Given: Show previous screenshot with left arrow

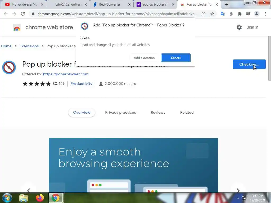Looking at the screenshot, I should pyautogui.click(x=29, y=190).
